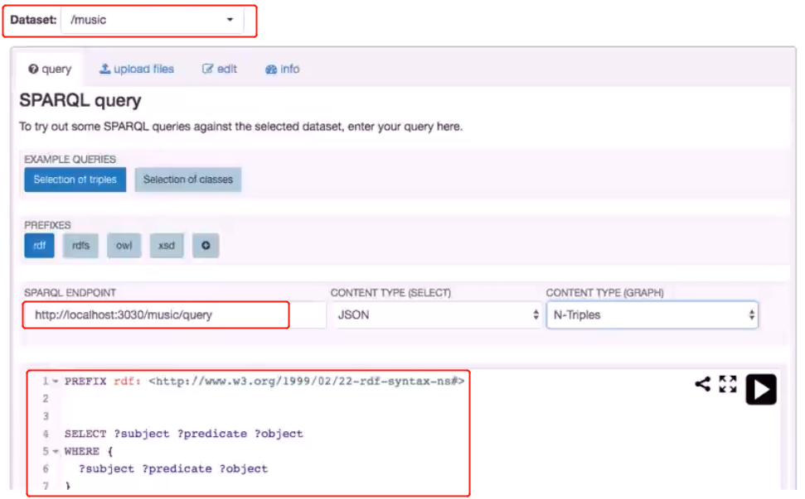Open the edit tab
This screenshot has height=499, width=805.
[219, 70]
